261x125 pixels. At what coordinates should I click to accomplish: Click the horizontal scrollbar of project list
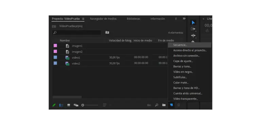[x=67, y=97]
